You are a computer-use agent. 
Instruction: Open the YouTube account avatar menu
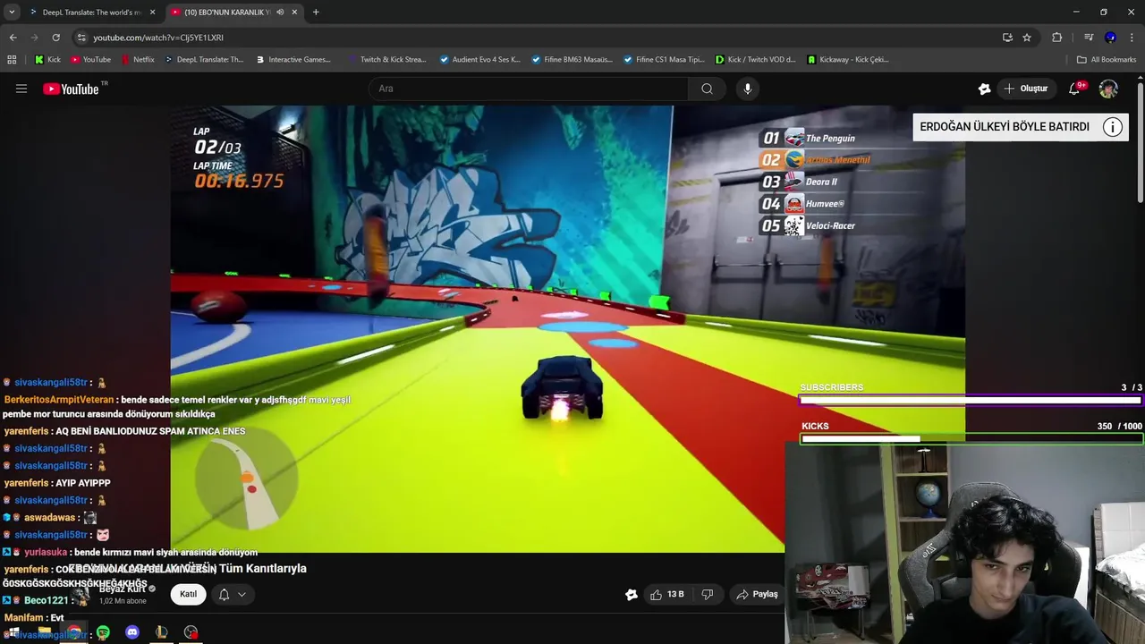click(1108, 89)
